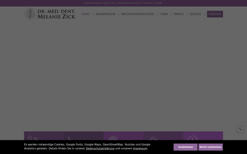Open the SERVICE navigation item
Screen dimensions: 247x154
pyautogui.click(x=195, y=14)
